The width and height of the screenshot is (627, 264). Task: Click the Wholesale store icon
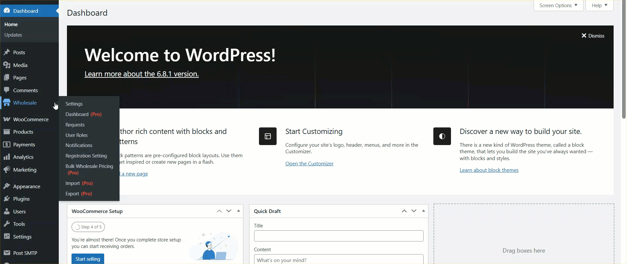click(x=7, y=103)
